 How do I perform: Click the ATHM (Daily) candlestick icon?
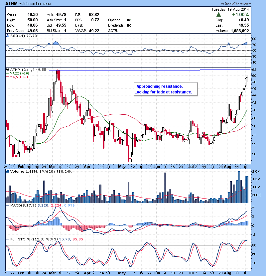(x=8, y=70)
